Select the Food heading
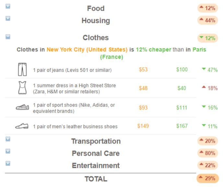This screenshot has height=188, width=223. coord(96,8)
